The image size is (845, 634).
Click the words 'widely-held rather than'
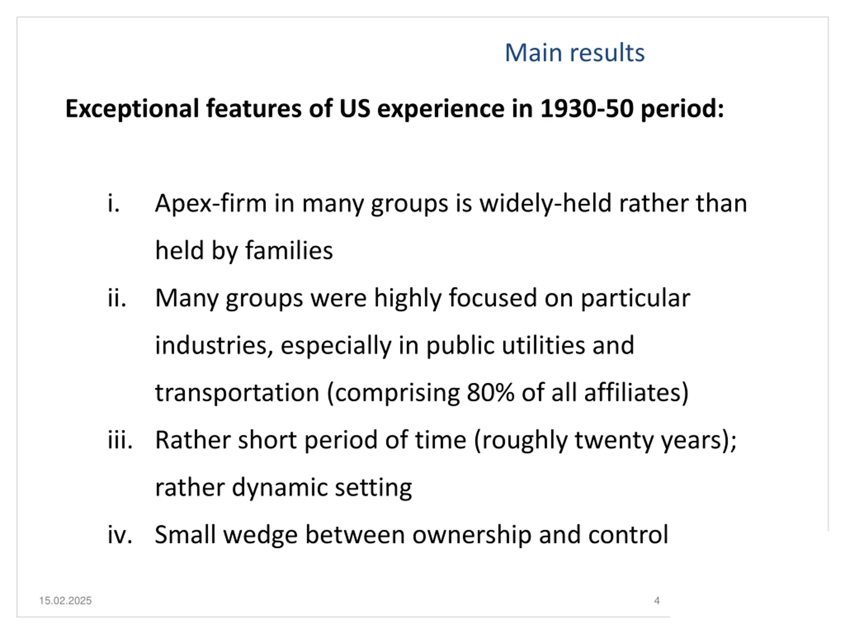point(613,203)
